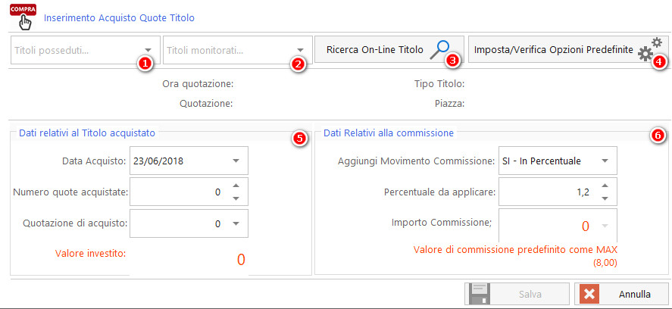Click the COMPRA hand icon

click(x=23, y=16)
